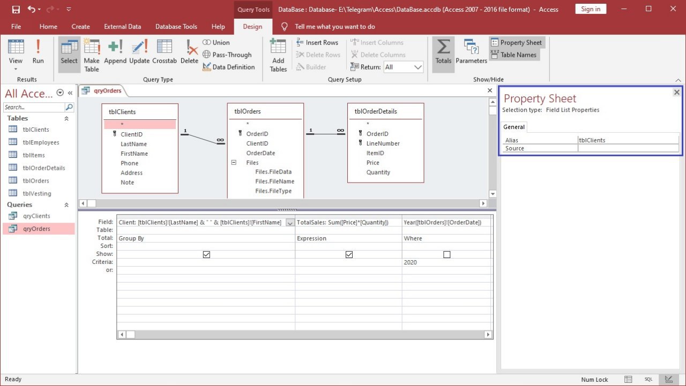Open tblItems table in navigation pane
The height and width of the screenshot is (386, 686).
(33, 155)
